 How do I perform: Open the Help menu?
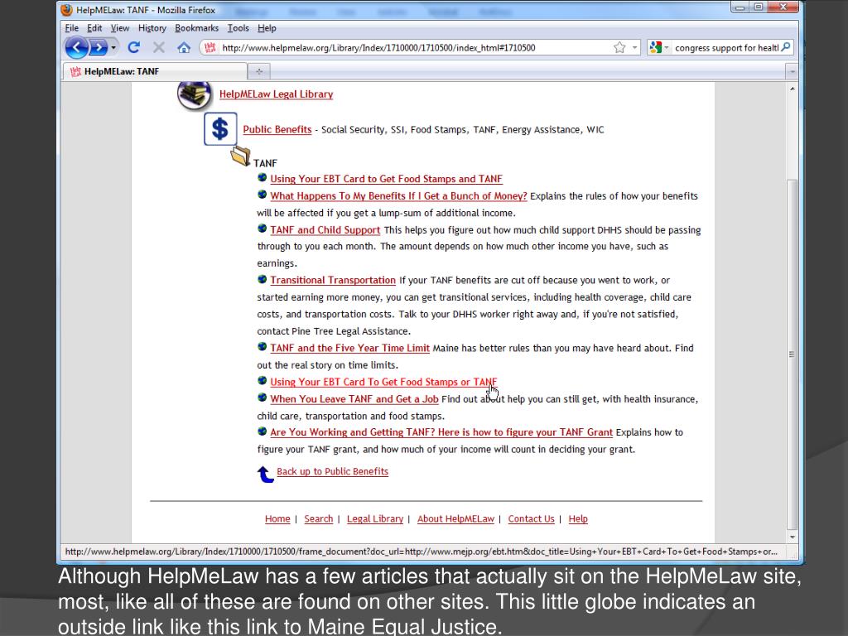[x=267, y=28]
